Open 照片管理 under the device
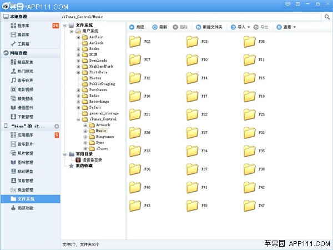The height and width of the screenshot is (250, 333). click(31, 153)
